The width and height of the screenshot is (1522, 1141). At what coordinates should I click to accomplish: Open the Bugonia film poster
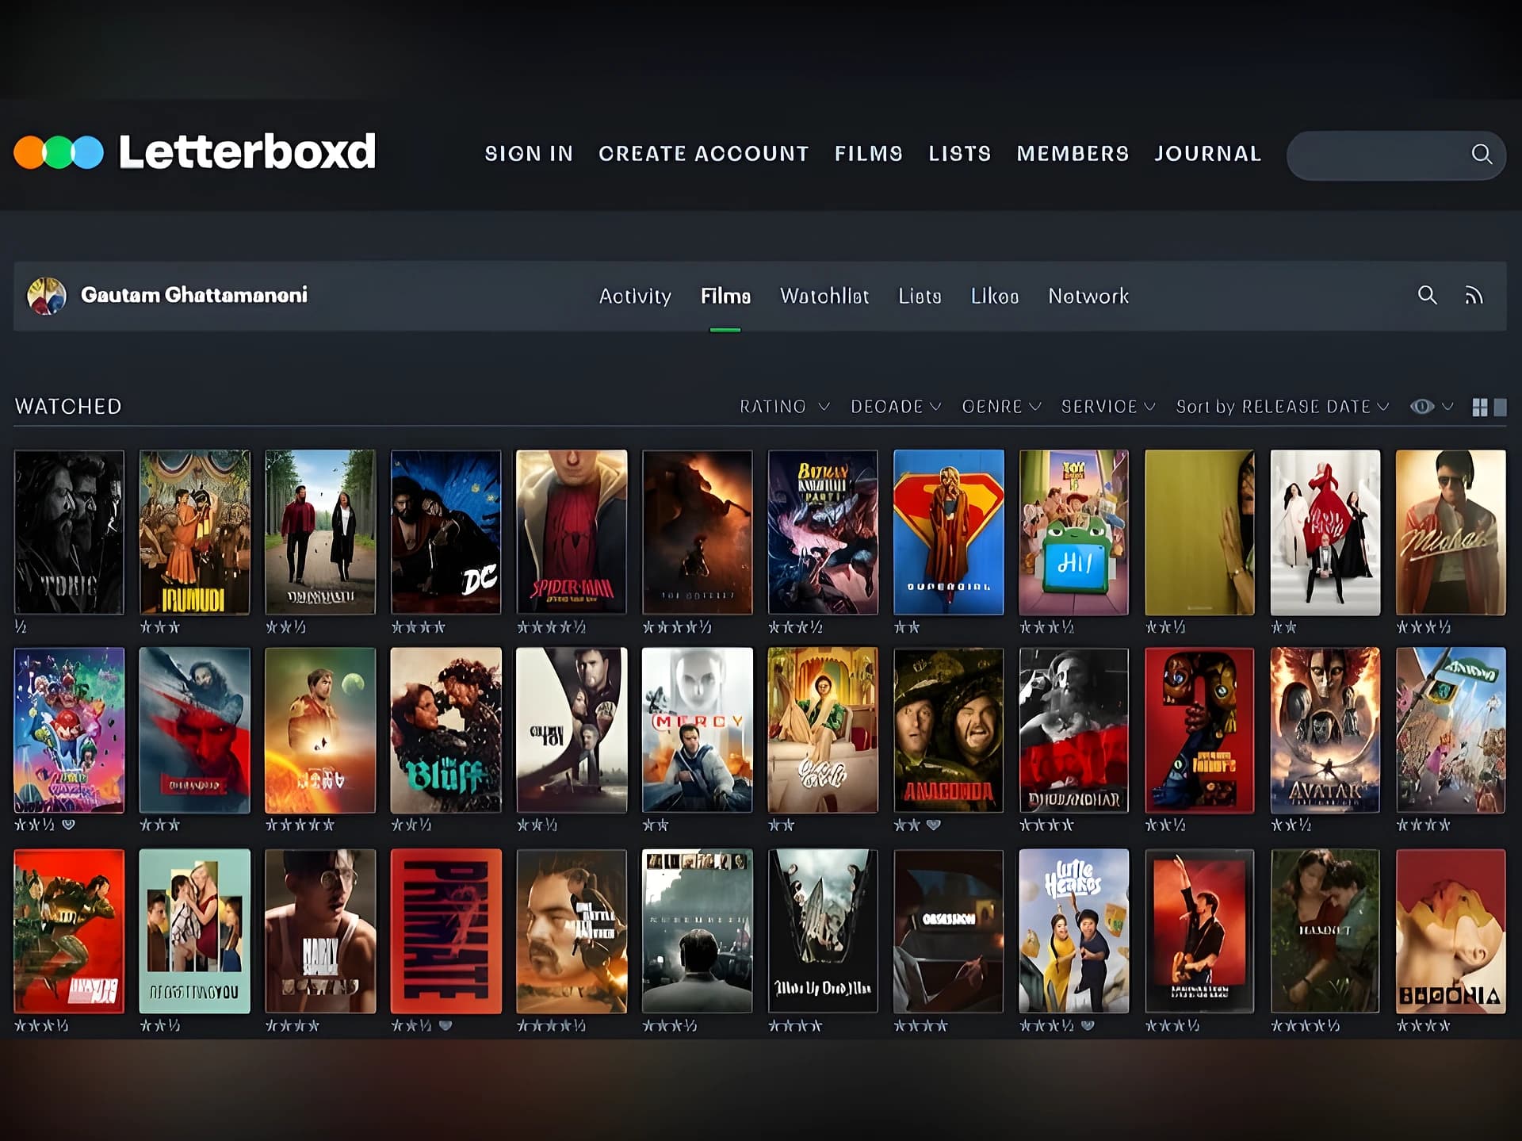[1451, 931]
